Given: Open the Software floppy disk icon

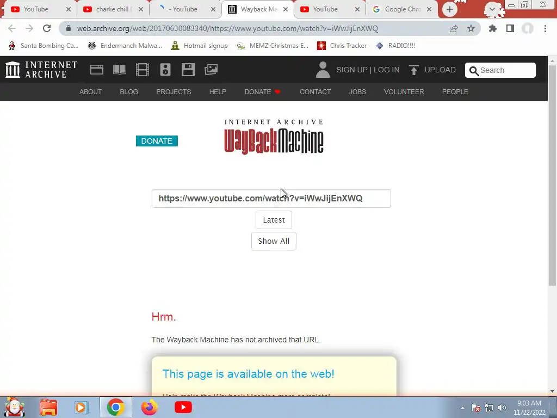Looking at the screenshot, I should click(x=188, y=70).
